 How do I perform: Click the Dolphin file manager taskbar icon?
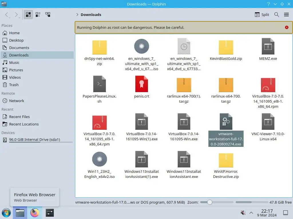(20, 213)
